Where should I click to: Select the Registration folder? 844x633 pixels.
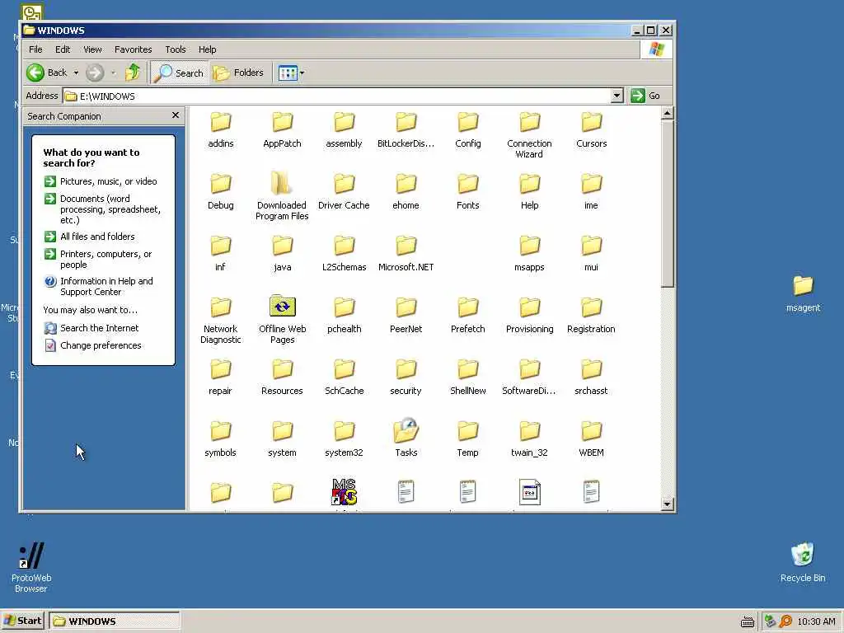(591, 315)
